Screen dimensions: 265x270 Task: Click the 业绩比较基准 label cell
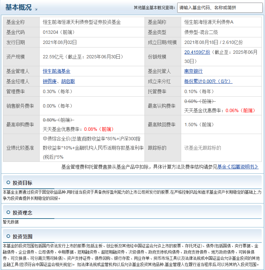click(x=21, y=148)
